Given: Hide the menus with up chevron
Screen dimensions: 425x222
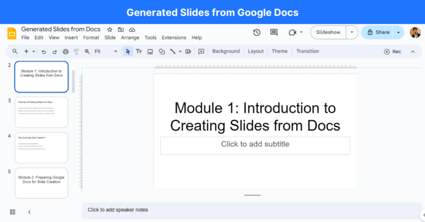Looking at the screenshot, I should [x=413, y=51].
